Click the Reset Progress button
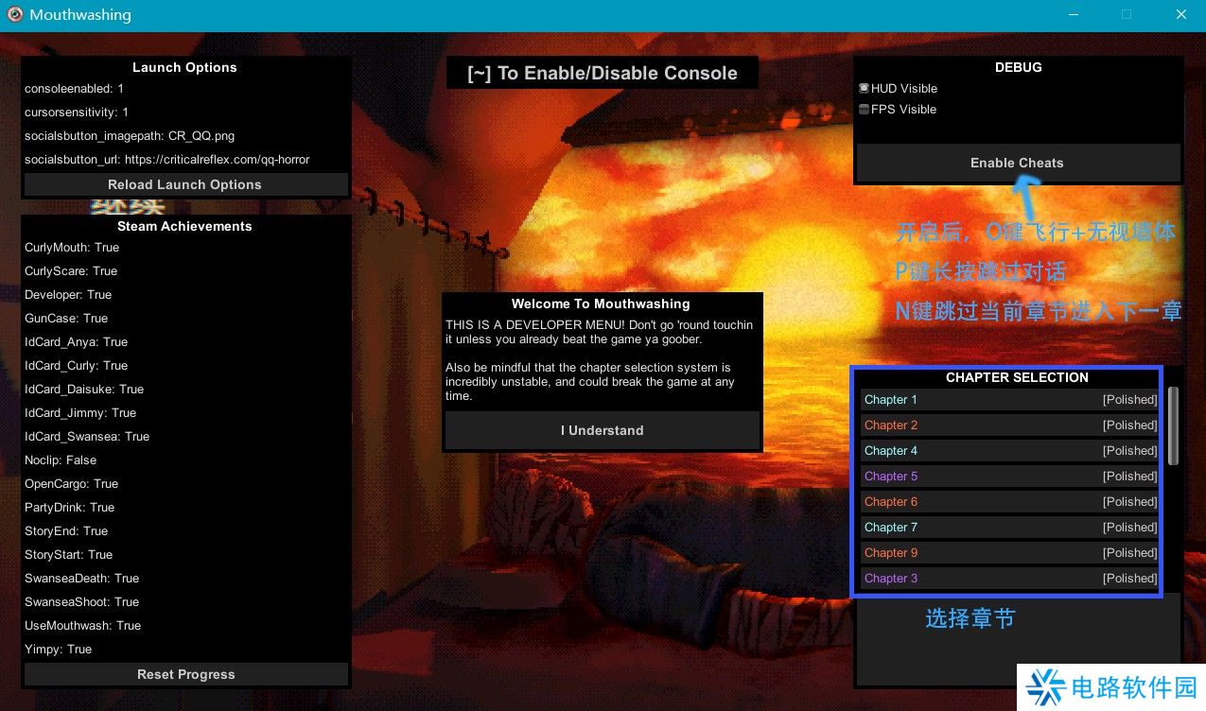Screen dimensions: 1206x711 [185, 674]
